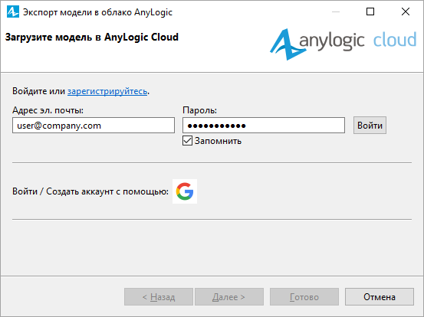Close the dialog with the X button

pyautogui.click(x=406, y=11)
